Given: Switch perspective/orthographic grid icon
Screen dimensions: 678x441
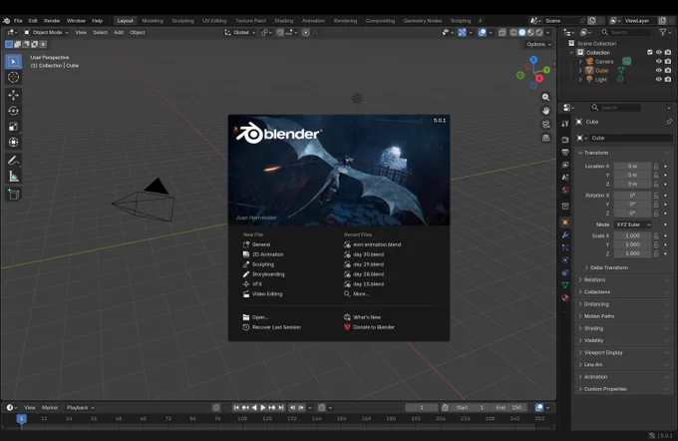Looking at the screenshot, I should coord(546,138).
